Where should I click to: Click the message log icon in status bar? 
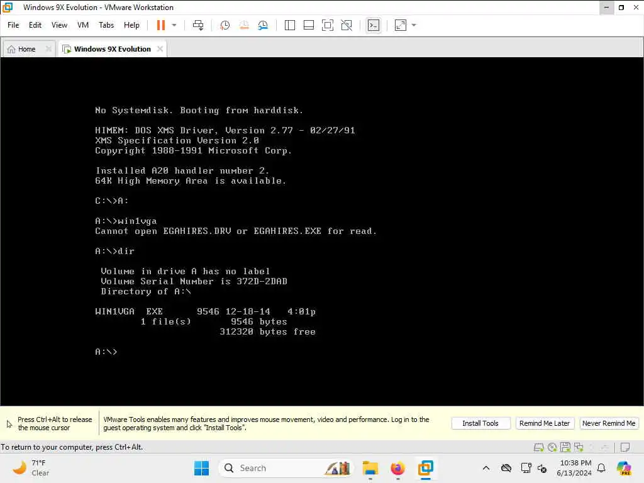(x=625, y=447)
